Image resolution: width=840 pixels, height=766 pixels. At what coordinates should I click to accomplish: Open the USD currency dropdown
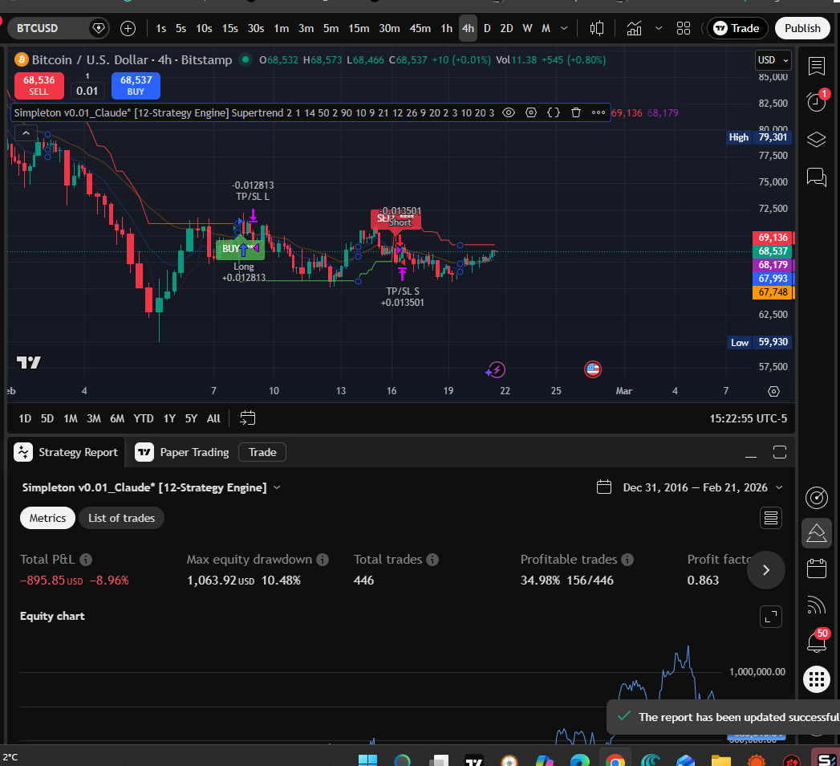point(773,60)
